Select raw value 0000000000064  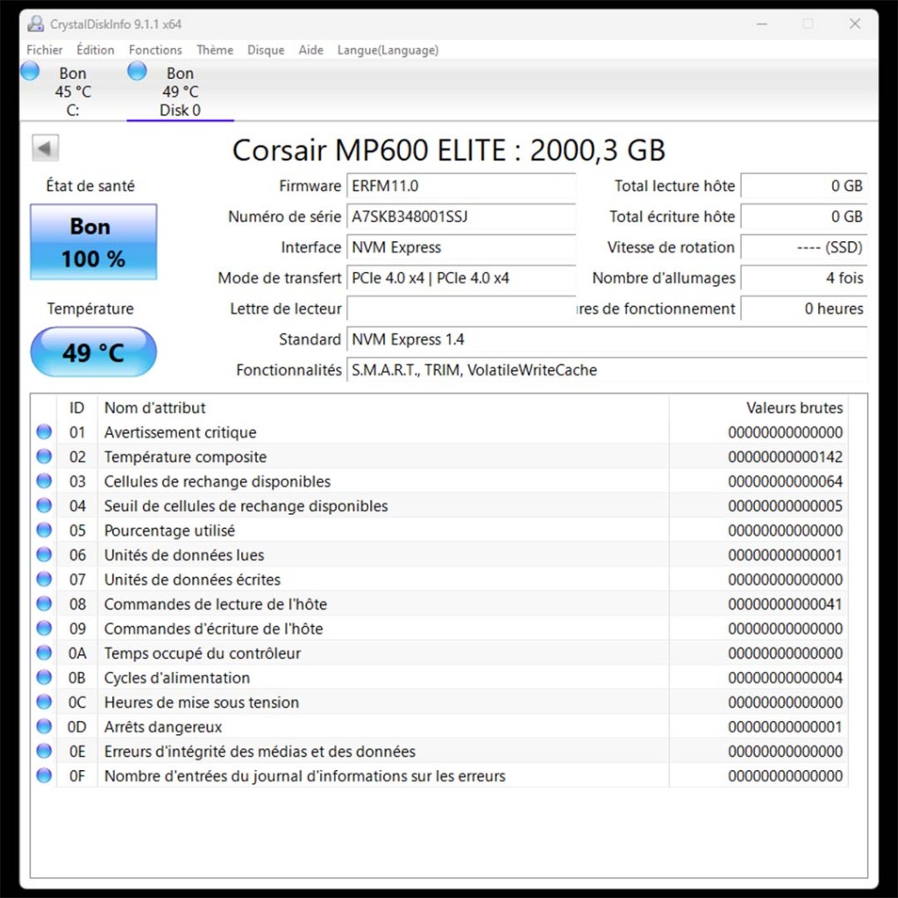(785, 481)
